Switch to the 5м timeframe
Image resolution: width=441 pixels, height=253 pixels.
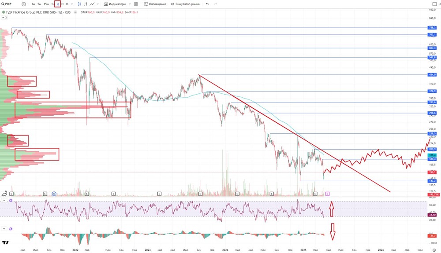pos(39,4)
